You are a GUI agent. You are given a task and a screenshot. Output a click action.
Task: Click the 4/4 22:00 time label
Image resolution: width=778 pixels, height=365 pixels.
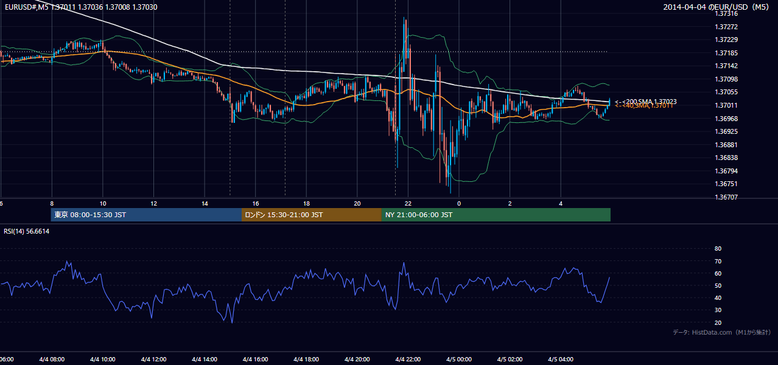408,359
